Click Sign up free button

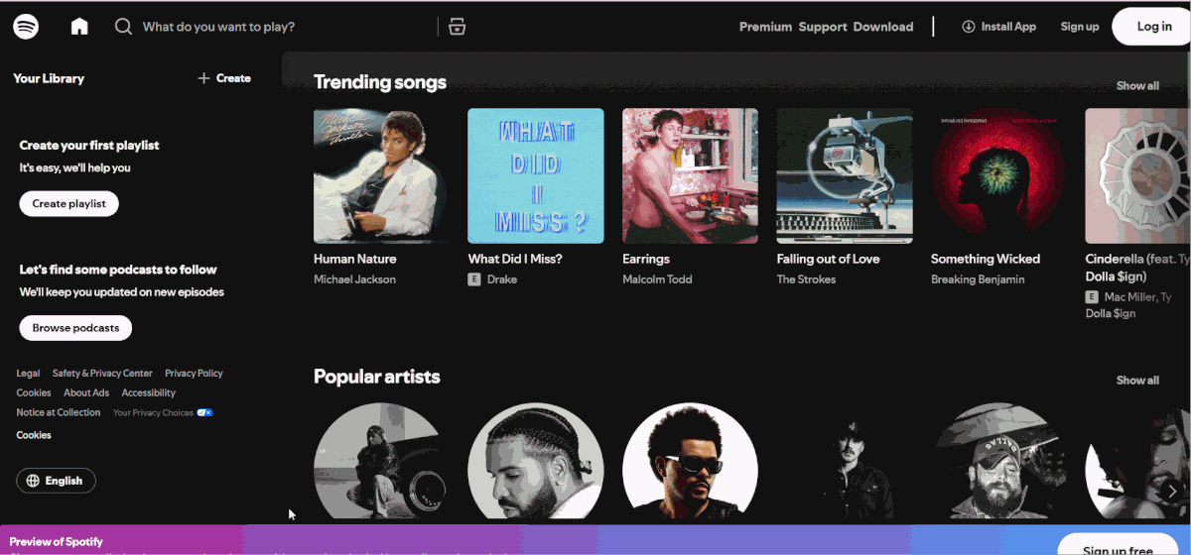coord(1118,547)
